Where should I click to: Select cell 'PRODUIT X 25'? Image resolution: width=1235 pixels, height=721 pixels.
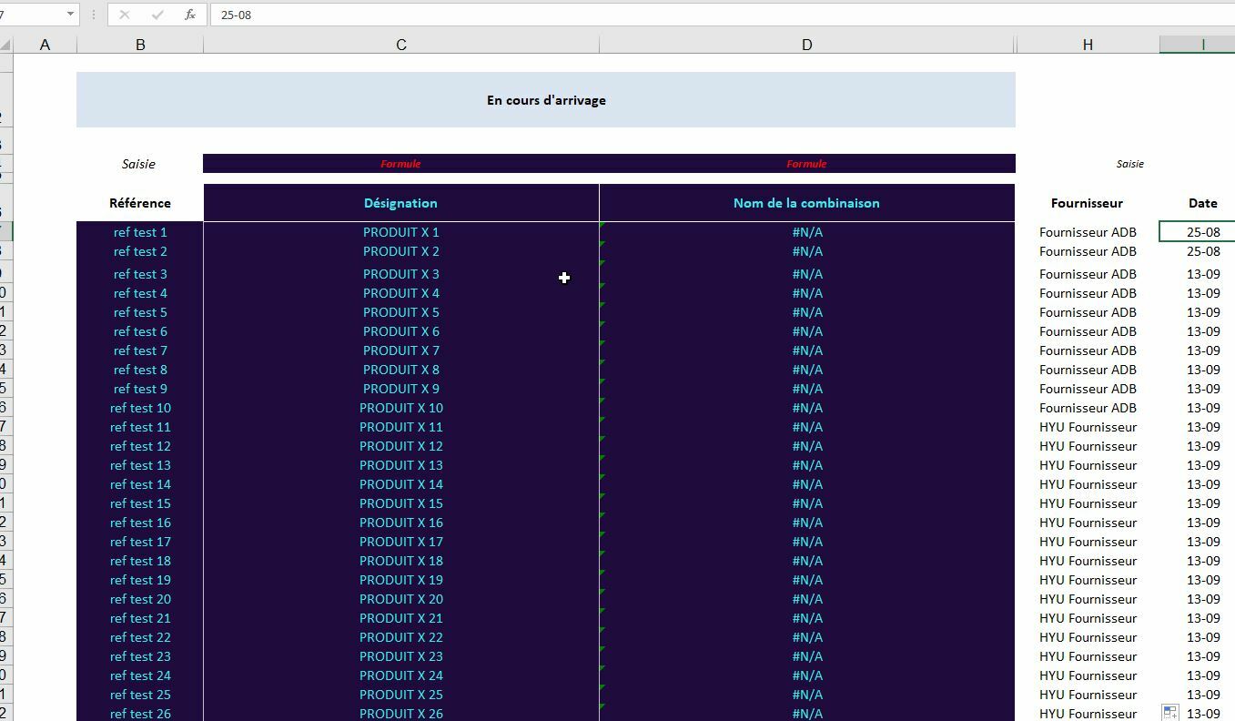pyautogui.click(x=401, y=695)
